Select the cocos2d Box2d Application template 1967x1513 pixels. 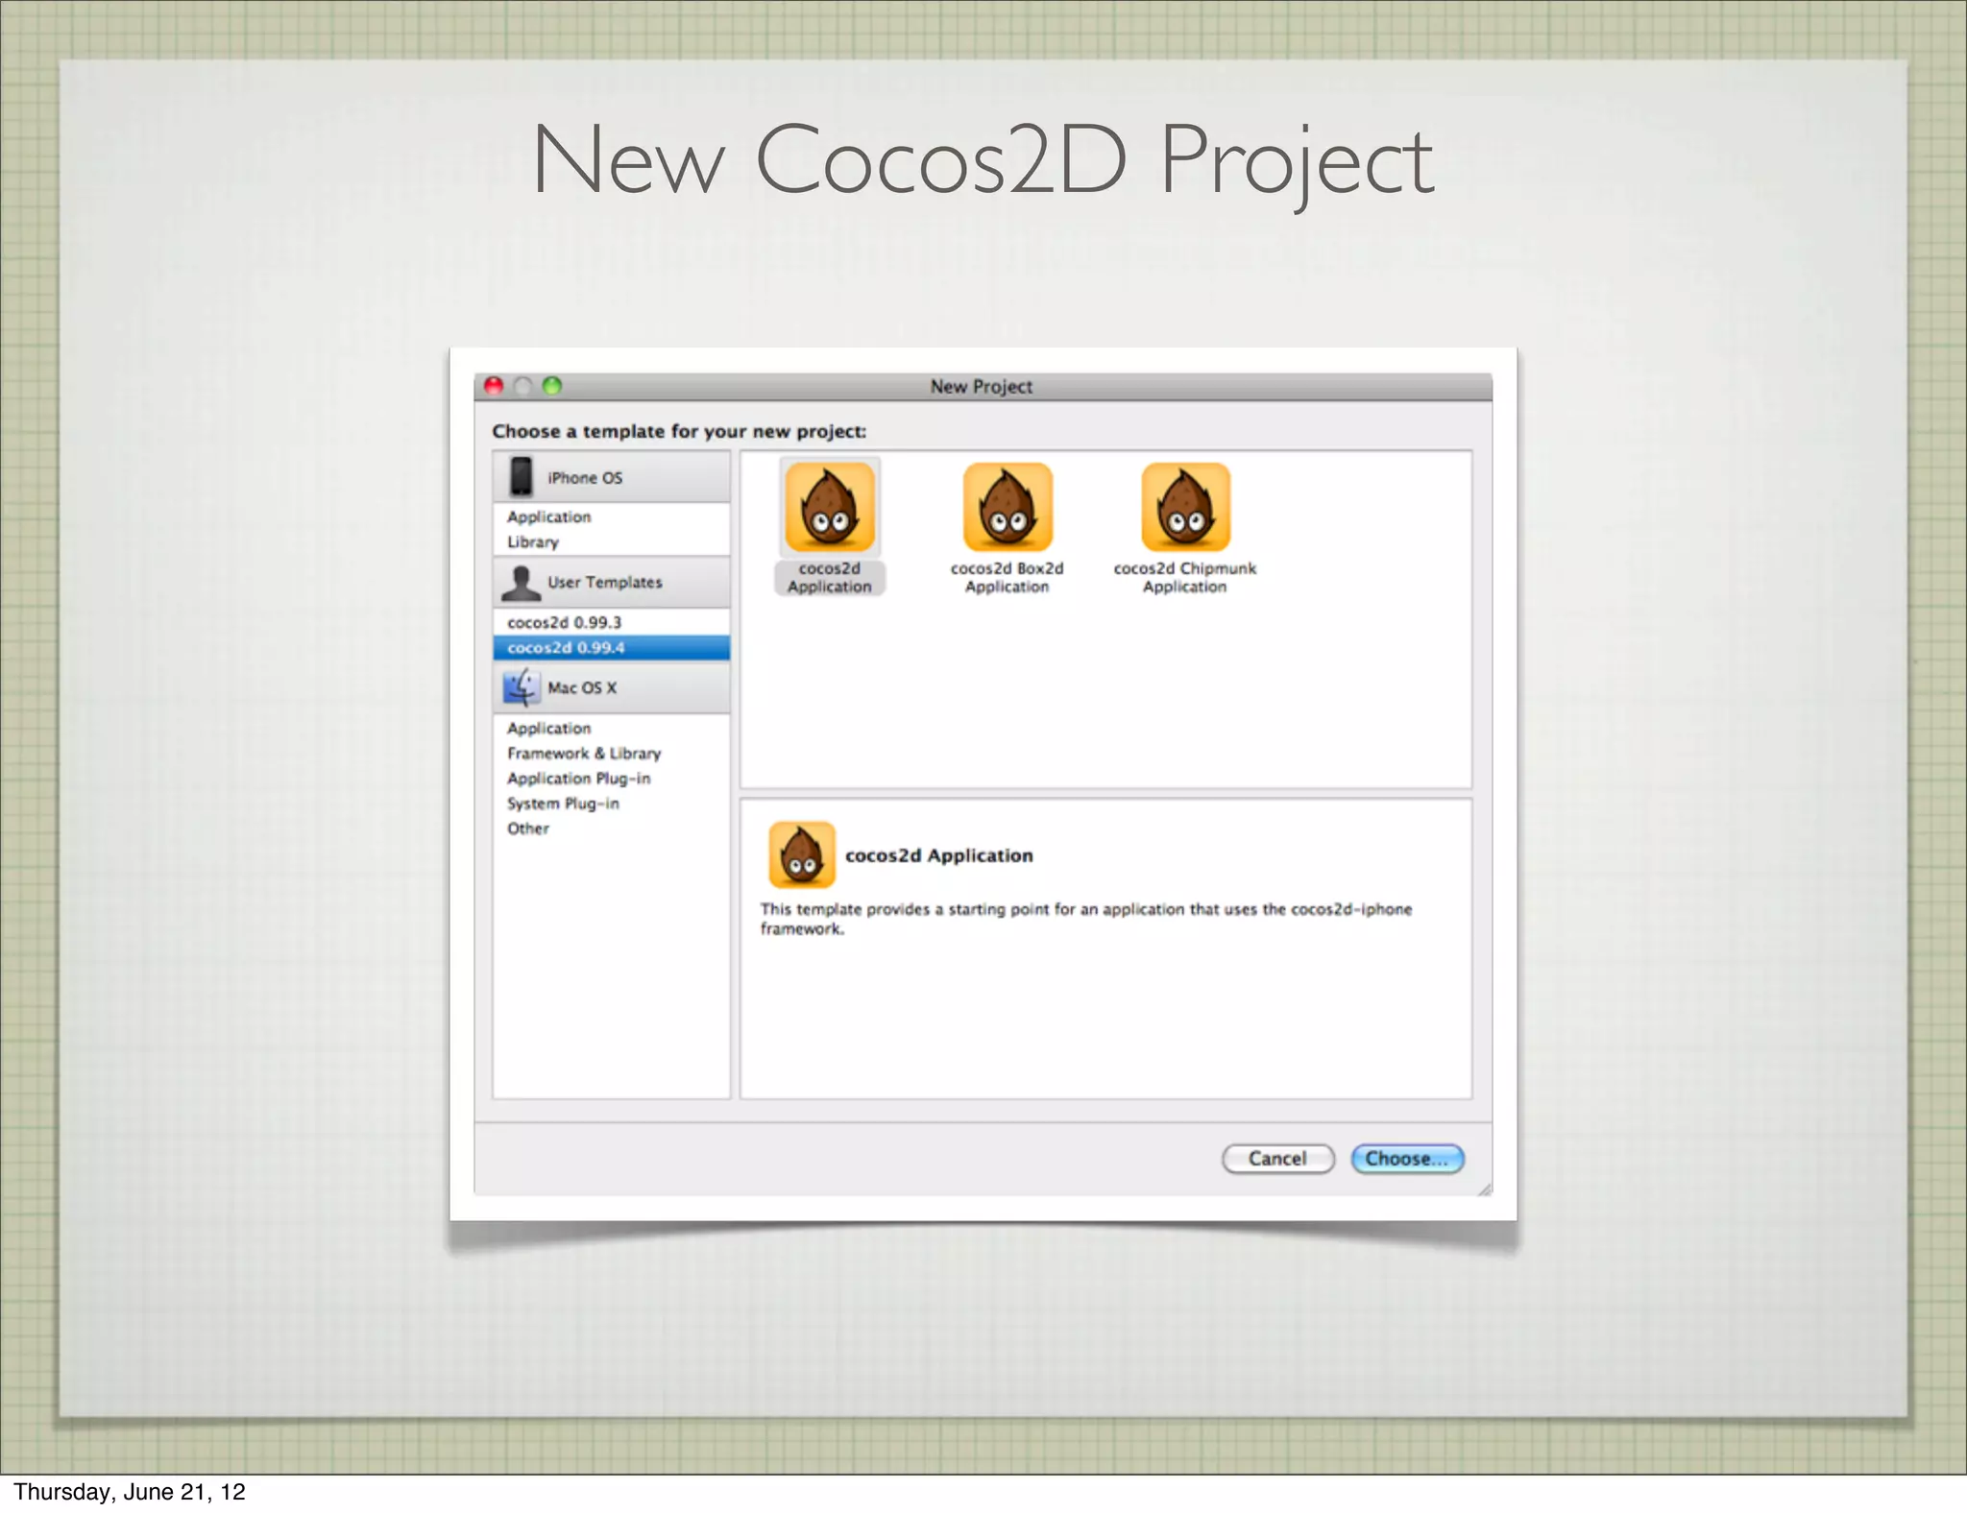click(x=1008, y=527)
